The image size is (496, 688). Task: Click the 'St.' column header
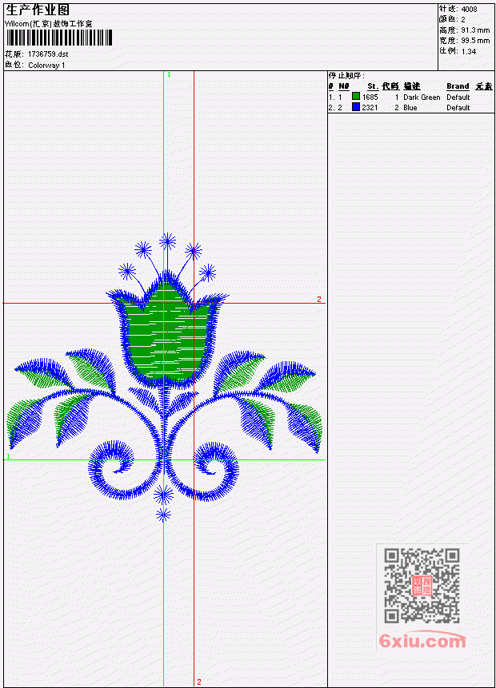373,86
